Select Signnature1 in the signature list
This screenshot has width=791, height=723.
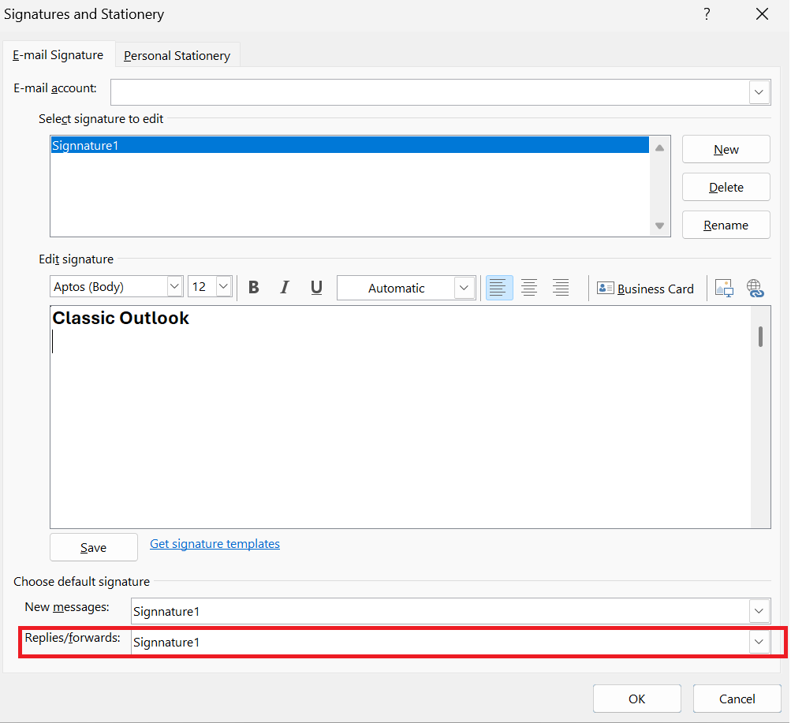(349, 145)
